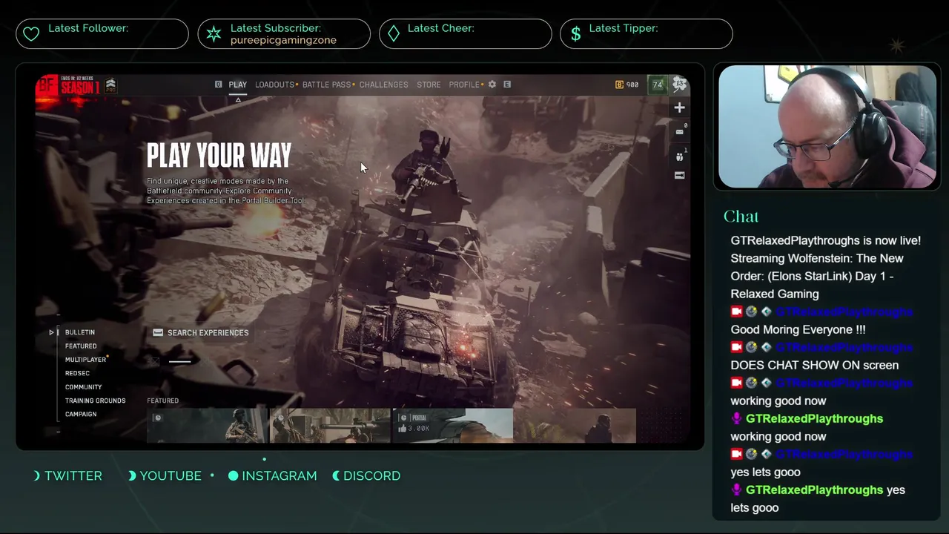Open the LOADOUTS tab
This screenshot has width=949, height=534.
(x=274, y=85)
